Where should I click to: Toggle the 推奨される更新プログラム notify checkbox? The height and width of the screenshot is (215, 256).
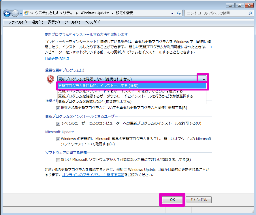click(x=58, y=108)
